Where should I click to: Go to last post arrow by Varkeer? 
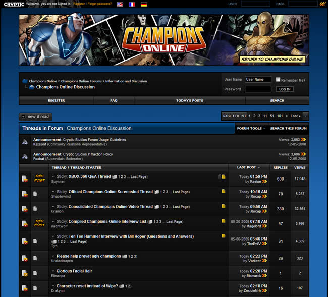tap(264, 261)
